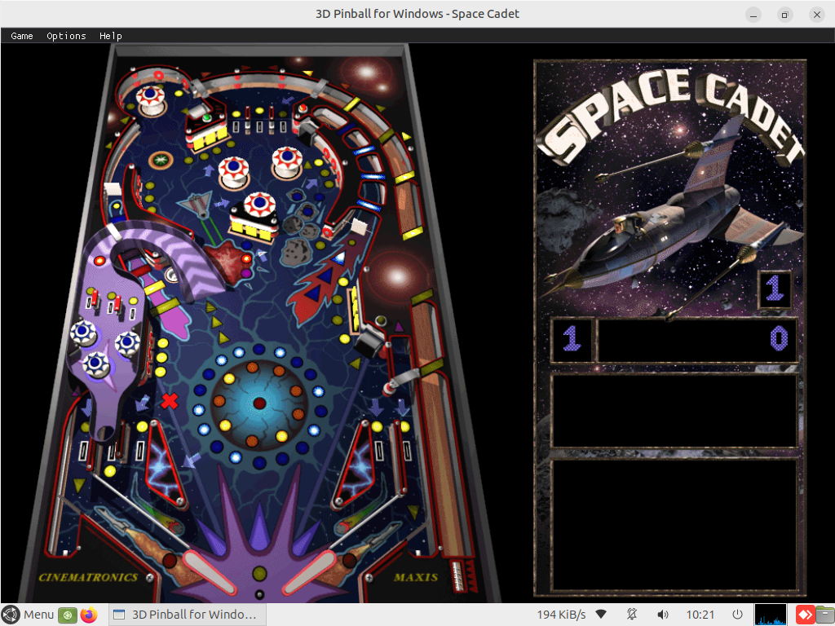The height and width of the screenshot is (626, 835).
Task: Open the Game menu
Action: [x=22, y=36]
